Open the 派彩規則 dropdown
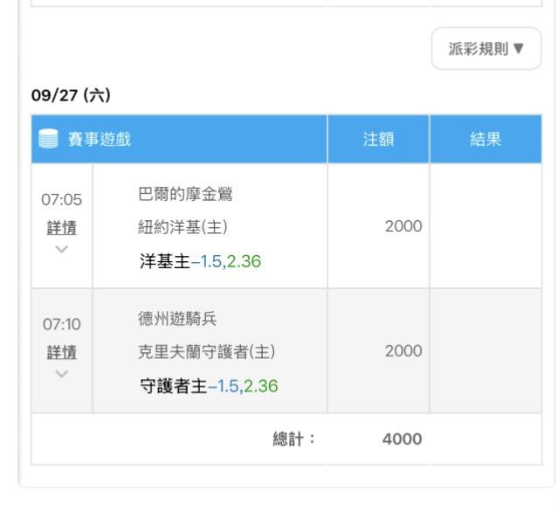The height and width of the screenshot is (511, 558). point(486,48)
